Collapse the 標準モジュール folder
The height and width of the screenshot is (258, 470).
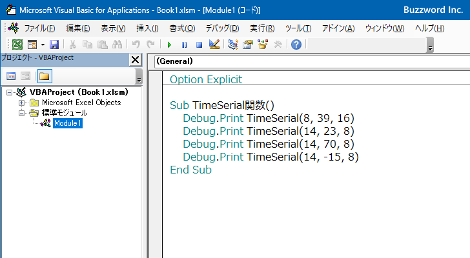coord(21,113)
